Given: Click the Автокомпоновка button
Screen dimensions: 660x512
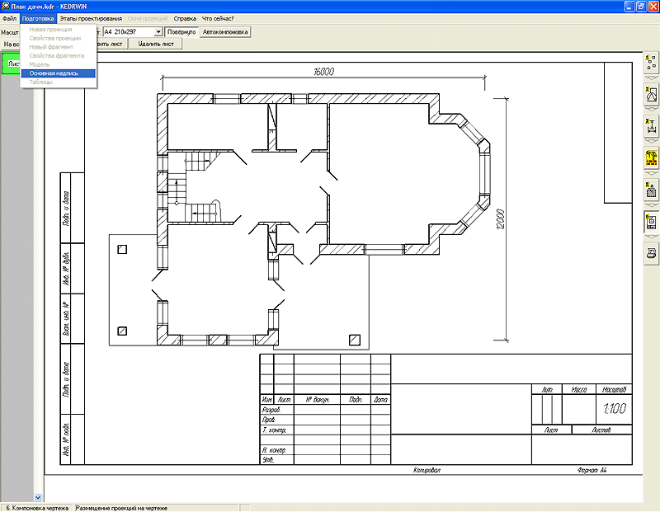Looking at the screenshot, I should coord(225,32).
